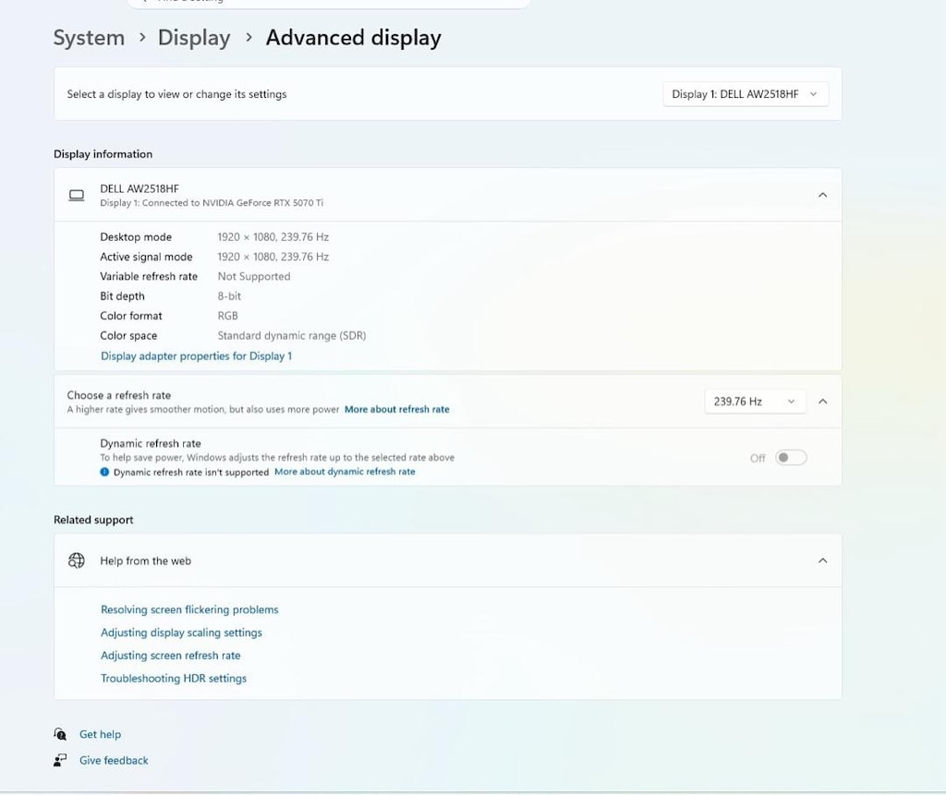The height and width of the screenshot is (795, 946).
Task: Open More about refresh rate link
Action: pos(397,409)
